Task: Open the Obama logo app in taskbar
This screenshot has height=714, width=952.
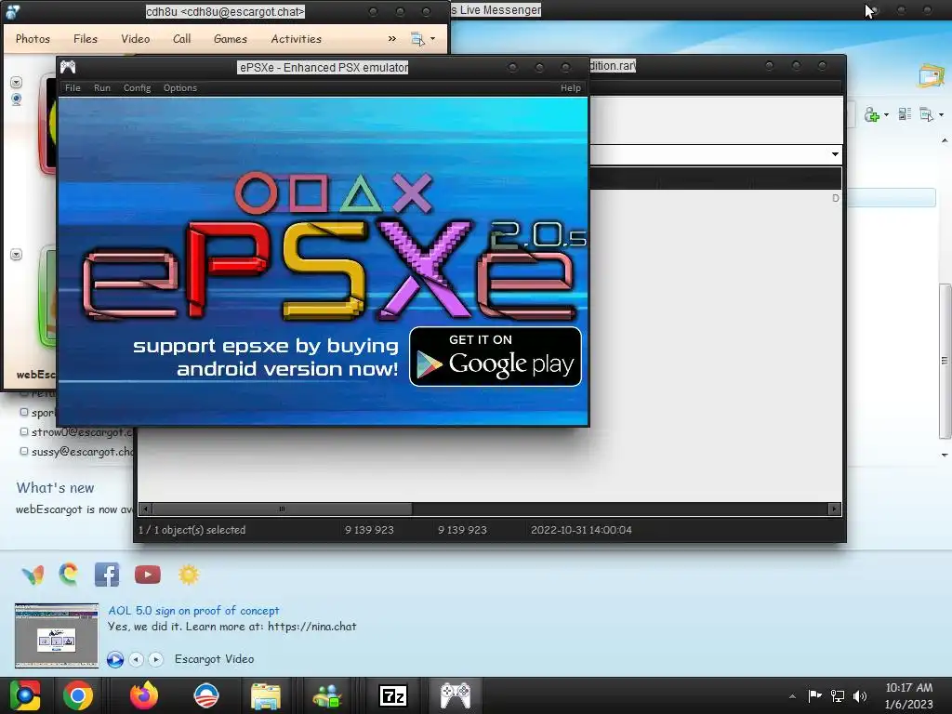Action: (205, 695)
